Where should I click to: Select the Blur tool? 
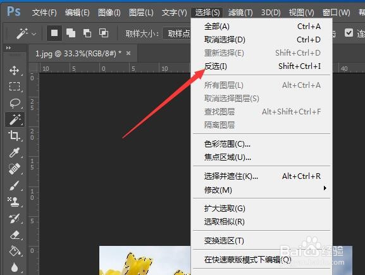click(x=15, y=267)
